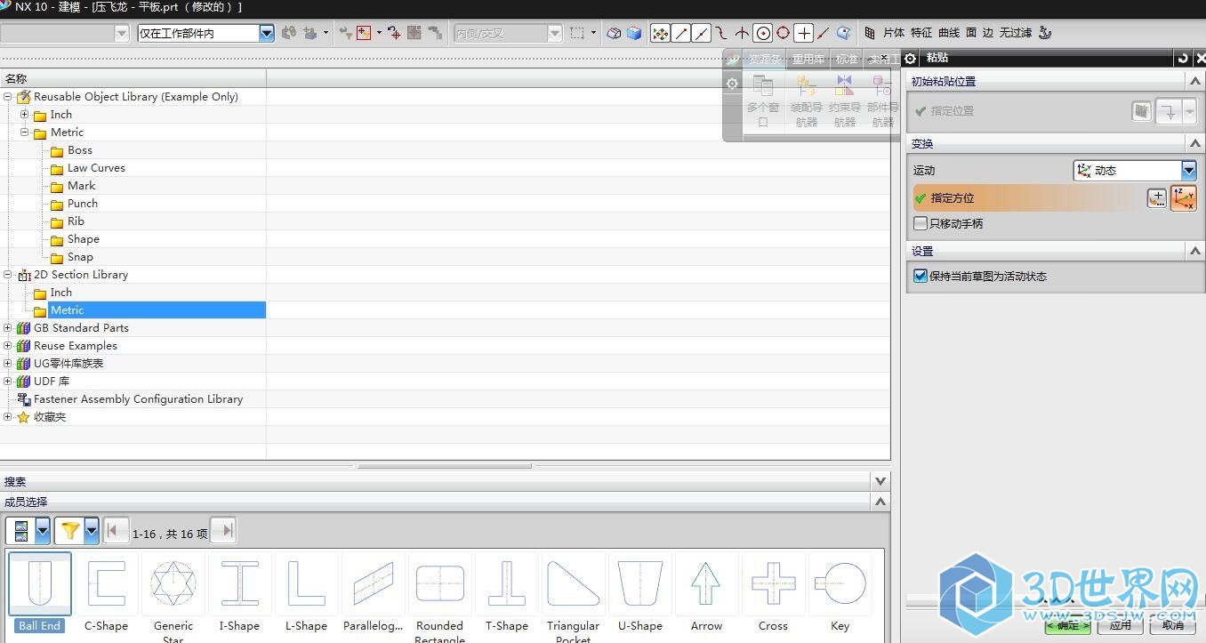
Task: Collapse the 设置 section
Action: pos(1195,251)
